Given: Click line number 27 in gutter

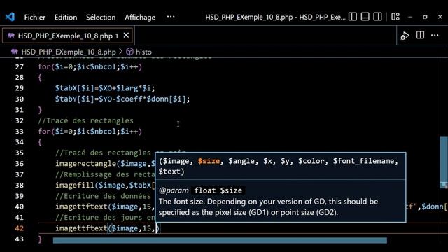Looking at the screenshot, I should pos(20,67).
